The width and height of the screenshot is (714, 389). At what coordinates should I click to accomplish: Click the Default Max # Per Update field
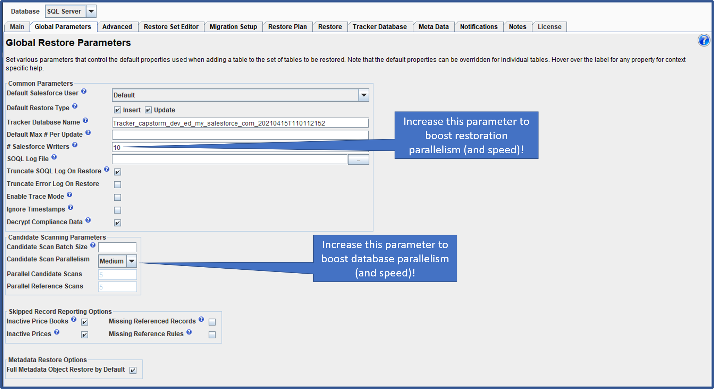(240, 135)
